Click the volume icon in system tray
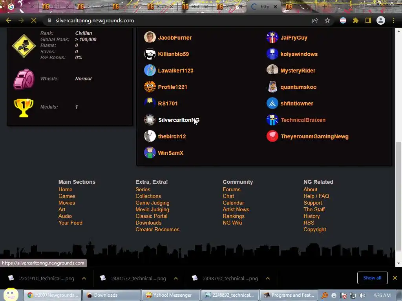Screen dimensions: 402x301 [x=362, y=296]
